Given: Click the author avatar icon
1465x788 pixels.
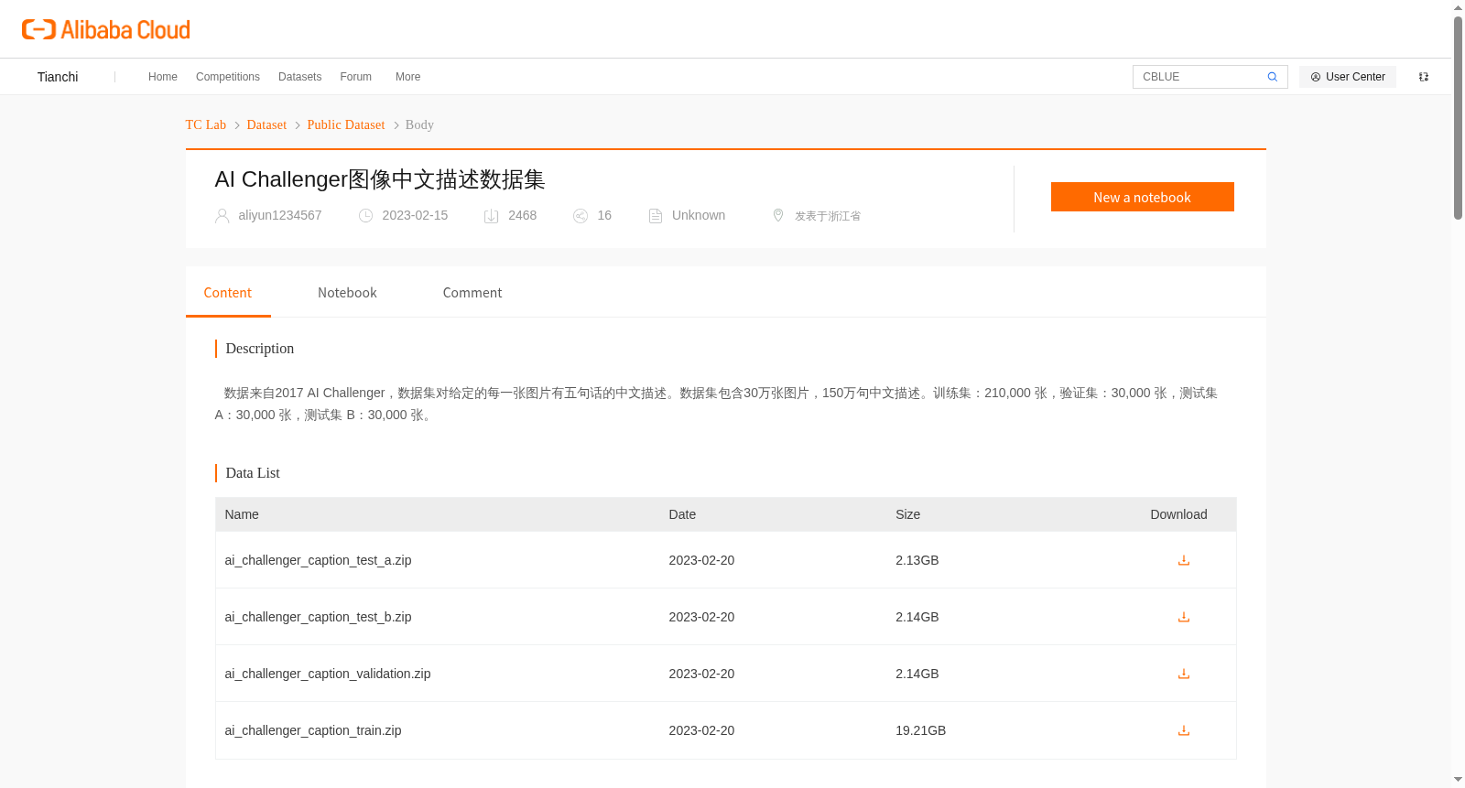Looking at the screenshot, I should click(222, 216).
